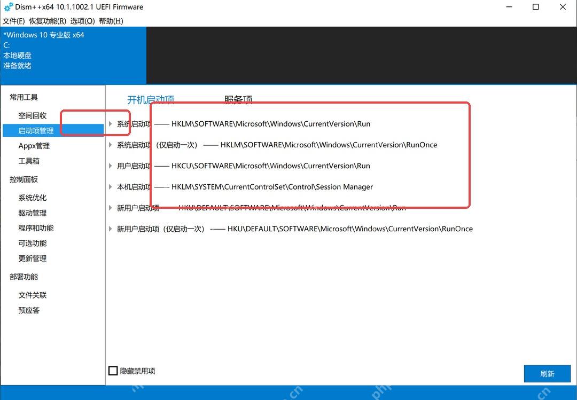The image size is (577, 400).
Task: Select the 用户启动项 HKCU row text
Action: (x=244, y=166)
